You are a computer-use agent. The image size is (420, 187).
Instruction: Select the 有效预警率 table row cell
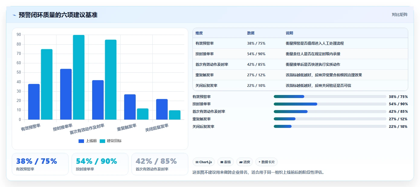click(205, 43)
